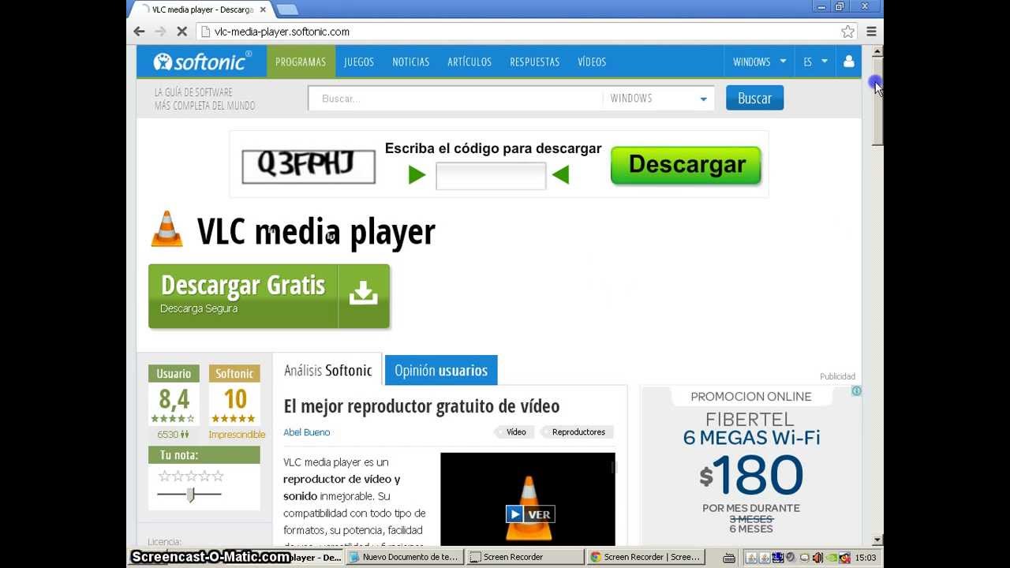The width and height of the screenshot is (1010, 568).
Task: Adjust the Tu nota rating slider
Action: (x=189, y=495)
